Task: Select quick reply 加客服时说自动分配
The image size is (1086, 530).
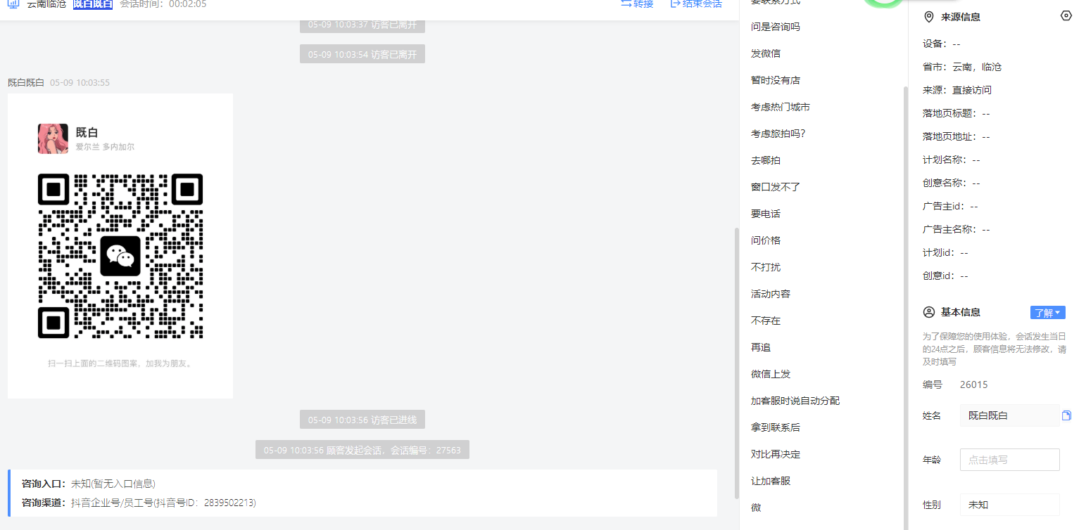Action: [x=795, y=401]
